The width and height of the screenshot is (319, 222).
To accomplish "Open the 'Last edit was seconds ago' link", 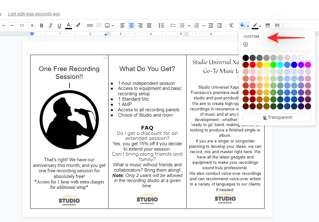I will pos(34,14).
